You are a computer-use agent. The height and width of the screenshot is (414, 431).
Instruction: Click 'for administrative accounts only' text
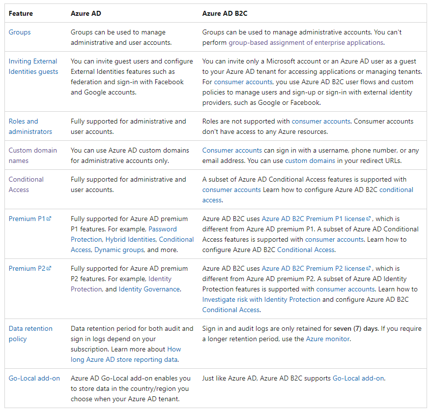tap(119, 160)
